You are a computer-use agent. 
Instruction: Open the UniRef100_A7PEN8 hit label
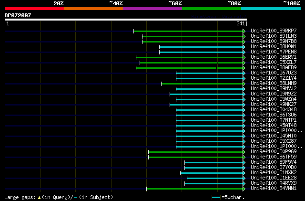(x=274, y=52)
